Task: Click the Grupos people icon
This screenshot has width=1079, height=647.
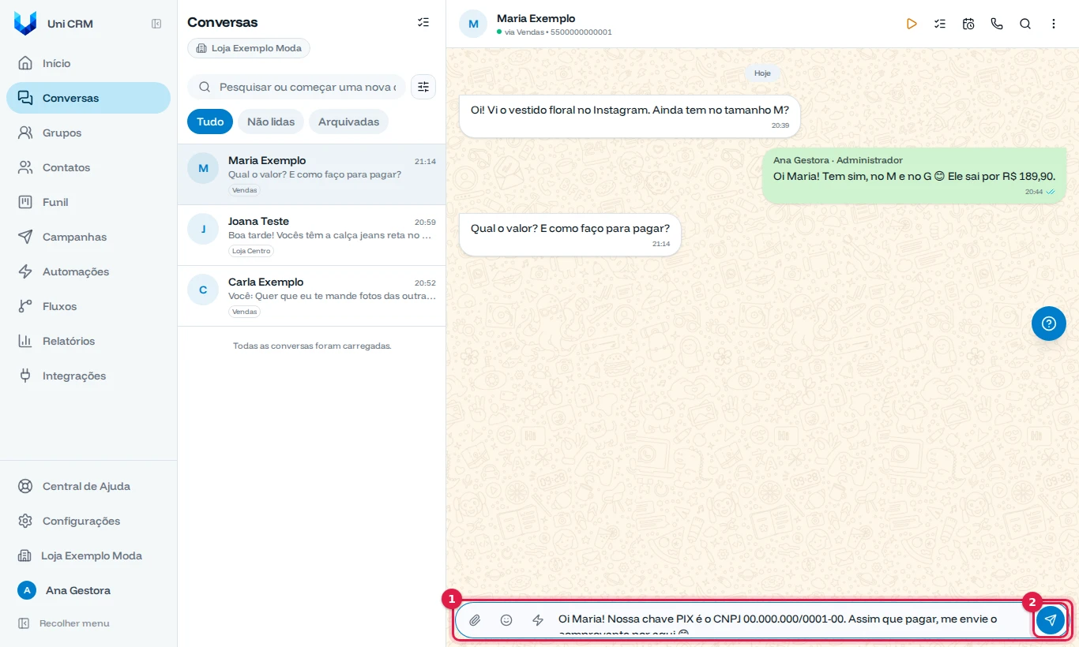Action: coord(25,133)
